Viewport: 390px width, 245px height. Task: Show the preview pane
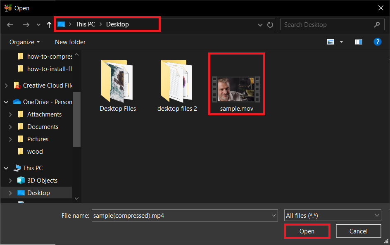(358, 42)
